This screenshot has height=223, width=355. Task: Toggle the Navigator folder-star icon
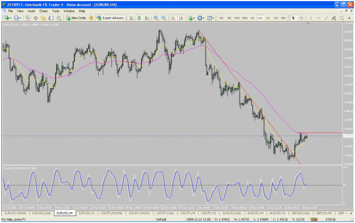click(x=43, y=18)
